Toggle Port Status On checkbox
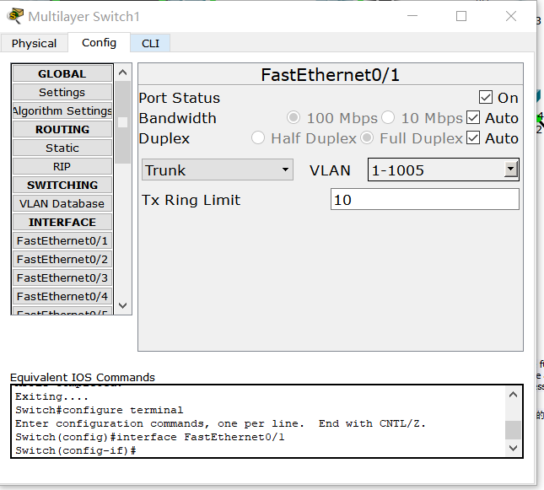Viewport: 544px width, 490px height. coord(485,98)
